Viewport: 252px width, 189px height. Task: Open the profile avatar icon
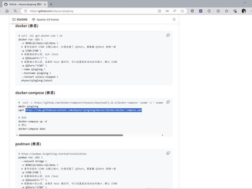(x=244, y=11)
